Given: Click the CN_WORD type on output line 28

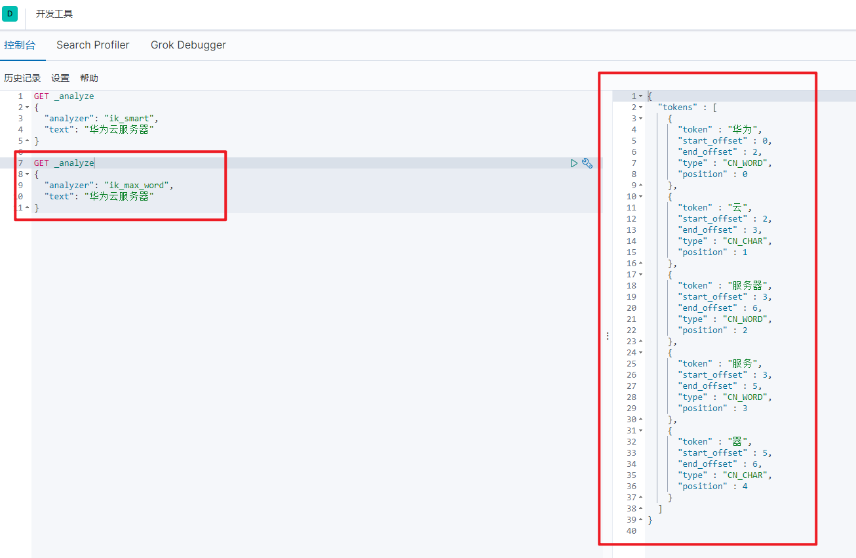Looking at the screenshot, I should click(745, 397).
